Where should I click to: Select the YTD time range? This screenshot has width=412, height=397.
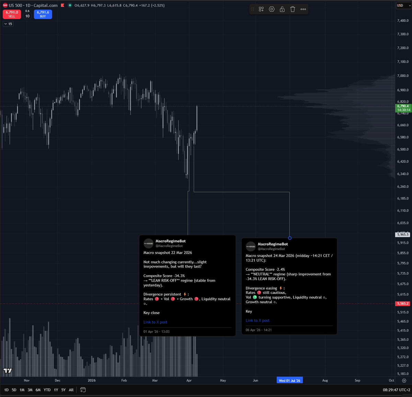[47, 390]
